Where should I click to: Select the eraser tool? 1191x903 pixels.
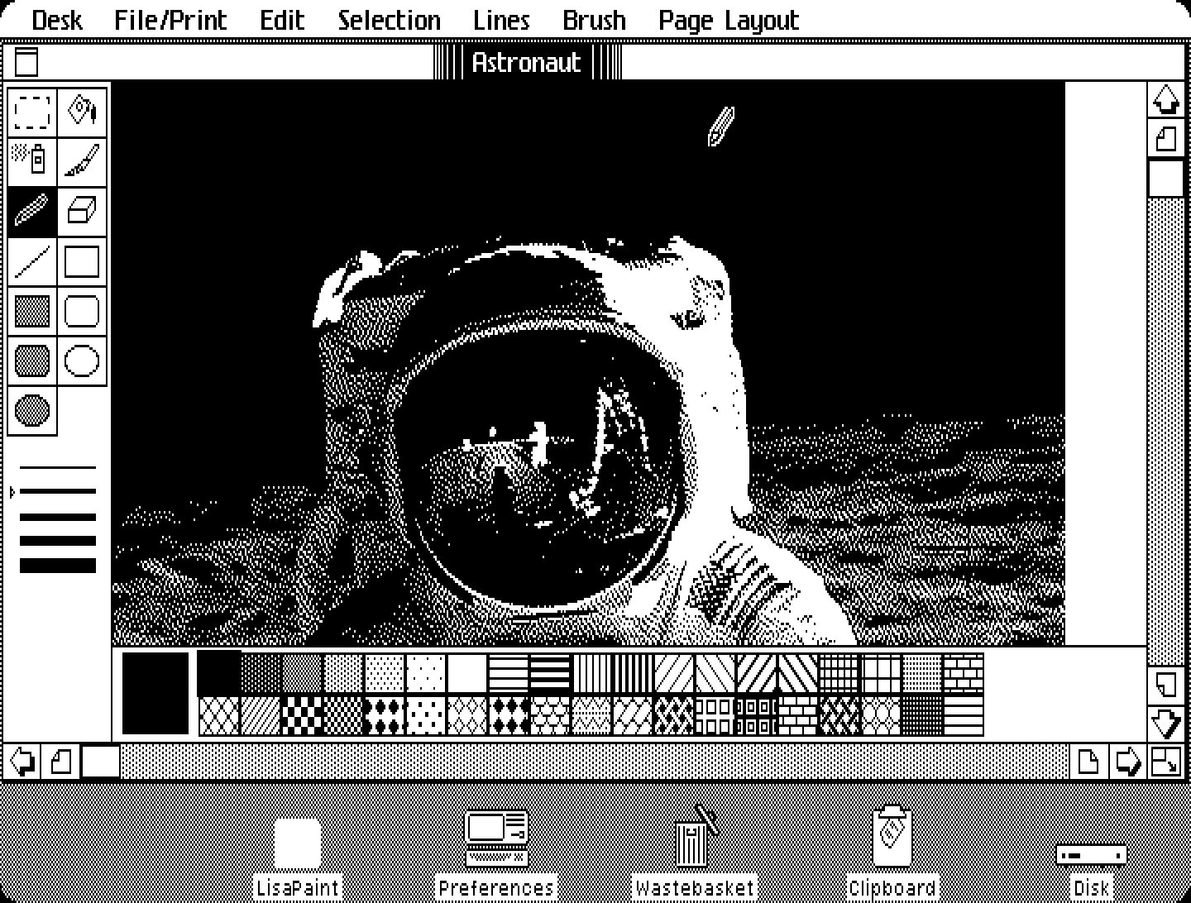coord(82,212)
